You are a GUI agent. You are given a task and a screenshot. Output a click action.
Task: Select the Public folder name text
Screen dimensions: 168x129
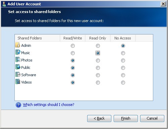pyautogui.click(x=26, y=68)
